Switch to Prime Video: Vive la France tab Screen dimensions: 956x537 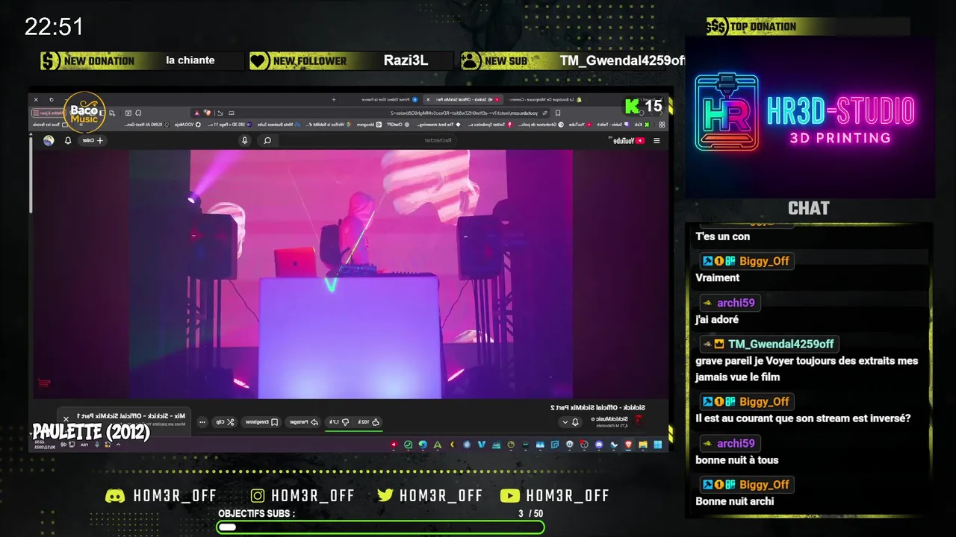(390, 99)
